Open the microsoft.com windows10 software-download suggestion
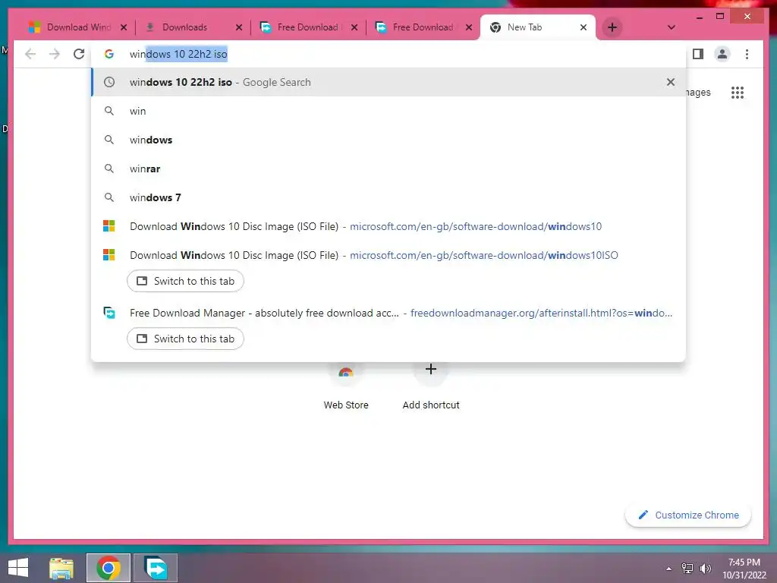The image size is (777, 583). coord(388,226)
